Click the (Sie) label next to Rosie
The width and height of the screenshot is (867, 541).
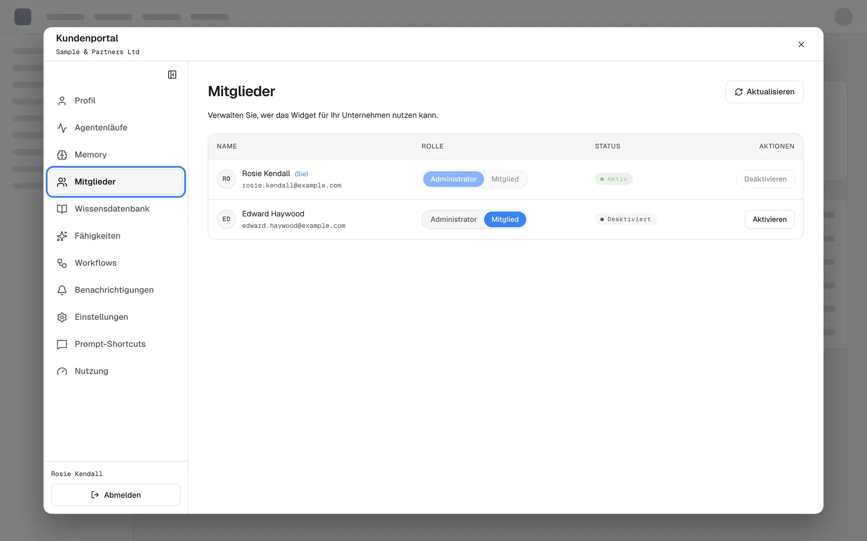pyautogui.click(x=301, y=174)
